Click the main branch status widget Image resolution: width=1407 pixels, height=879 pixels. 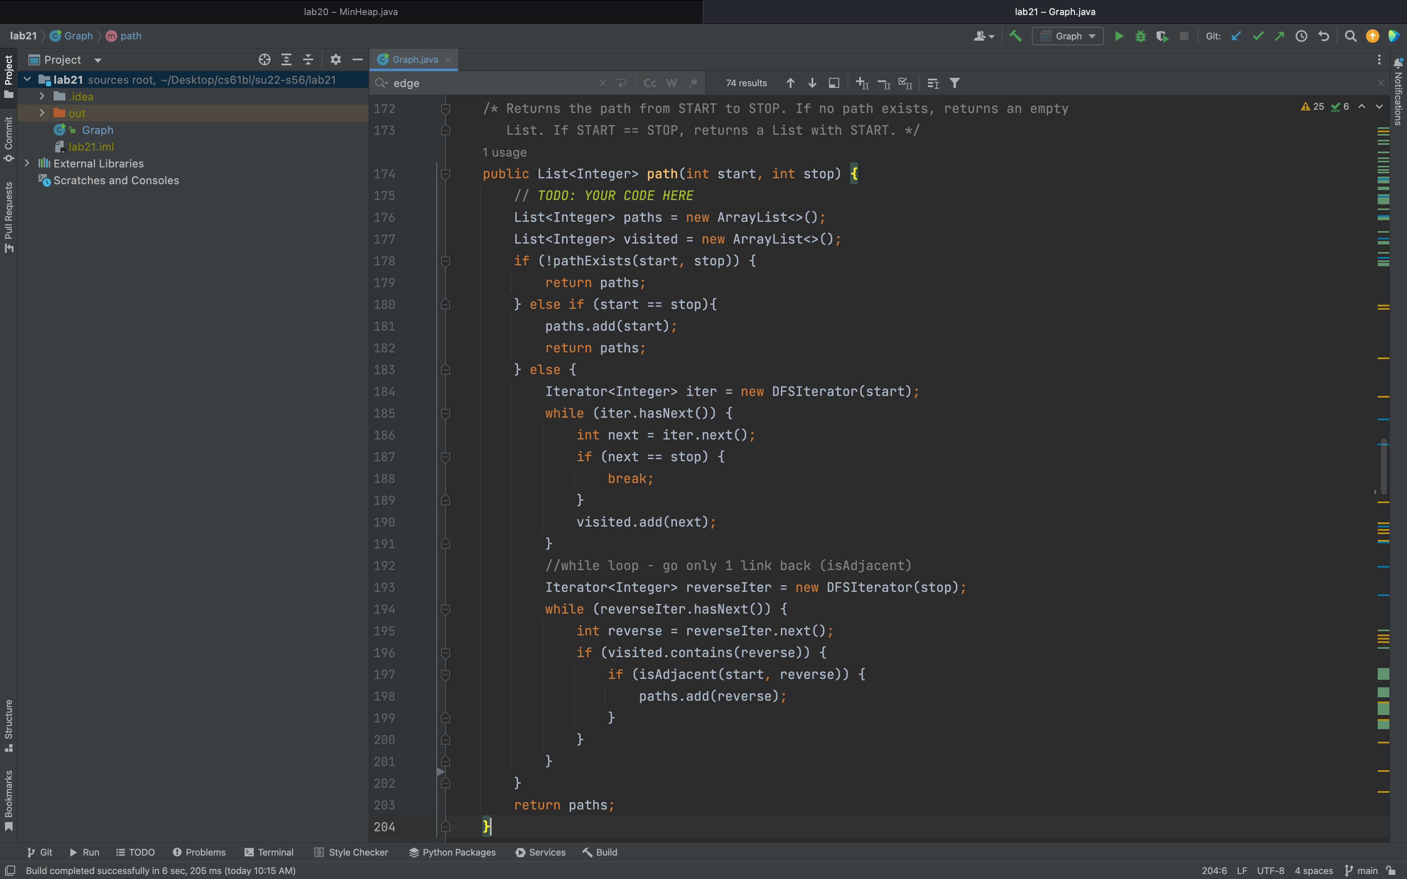pyautogui.click(x=1362, y=870)
